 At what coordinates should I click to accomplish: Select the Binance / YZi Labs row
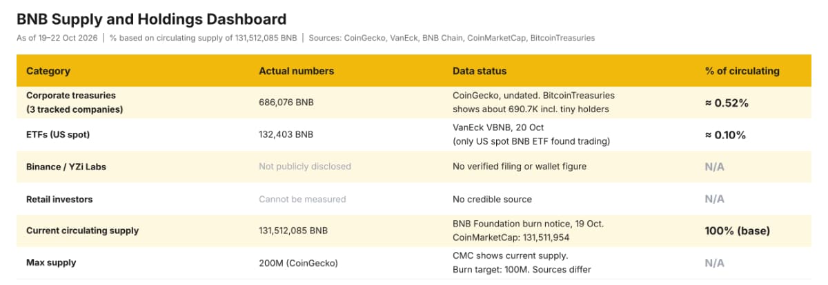tap(414, 167)
